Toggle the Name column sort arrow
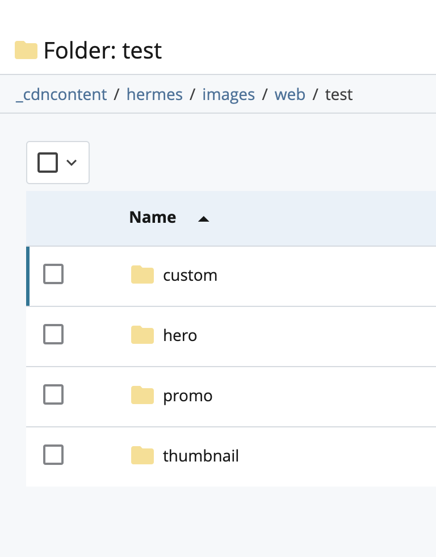The image size is (436, 557). tap(203, 219)
